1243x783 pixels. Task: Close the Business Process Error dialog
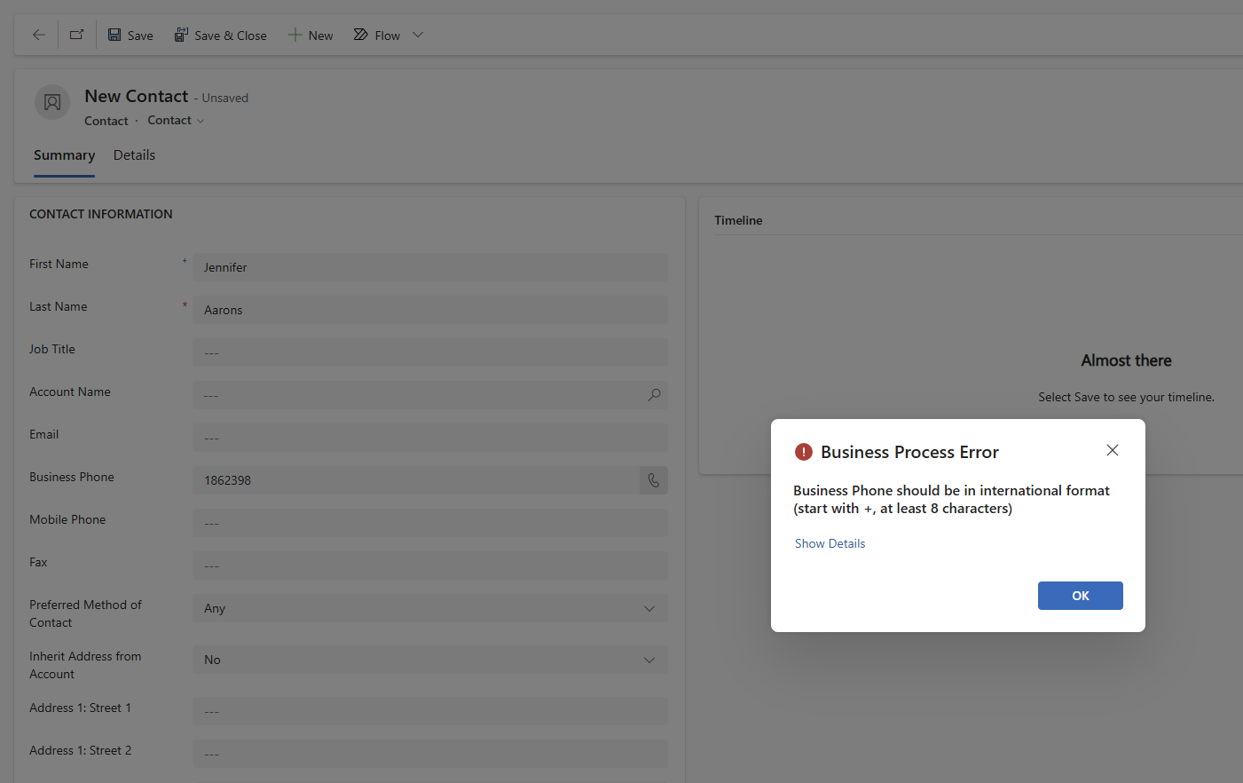pos(1112,450)
